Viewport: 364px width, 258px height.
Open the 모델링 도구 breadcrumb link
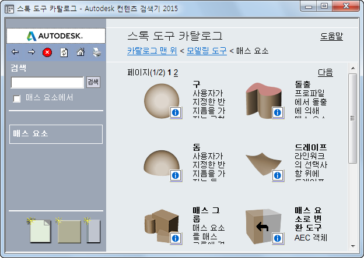click(x=206, y=51)
